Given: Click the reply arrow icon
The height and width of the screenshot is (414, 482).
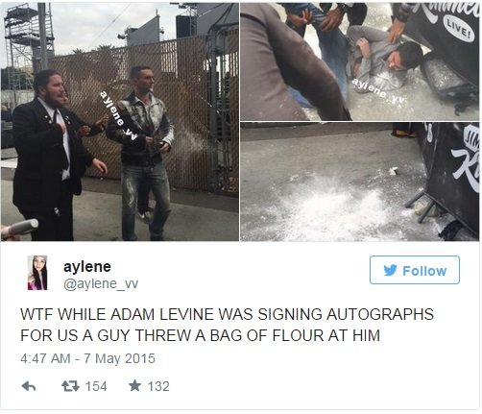Looking at the screenshot, I should click(29, 386).
